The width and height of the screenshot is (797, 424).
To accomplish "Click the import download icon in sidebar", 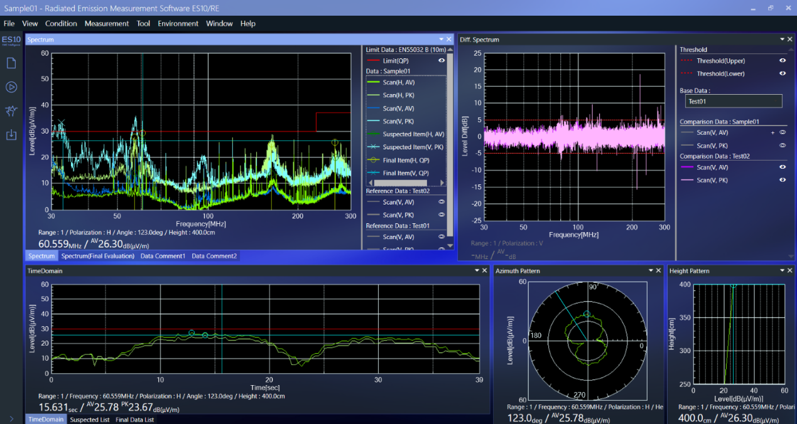I will (11, 135).
